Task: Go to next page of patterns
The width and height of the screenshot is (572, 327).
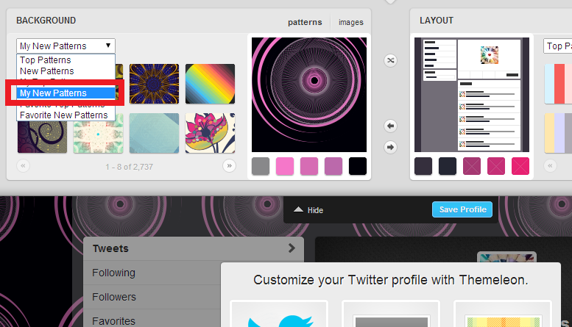Action: 230,166
